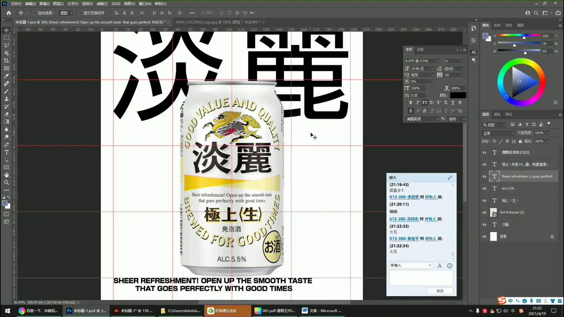This screenshot has height=317, width=564.
Task: Enable the 显示变换控件 checkbox
Action: click(x=80, y=13)
